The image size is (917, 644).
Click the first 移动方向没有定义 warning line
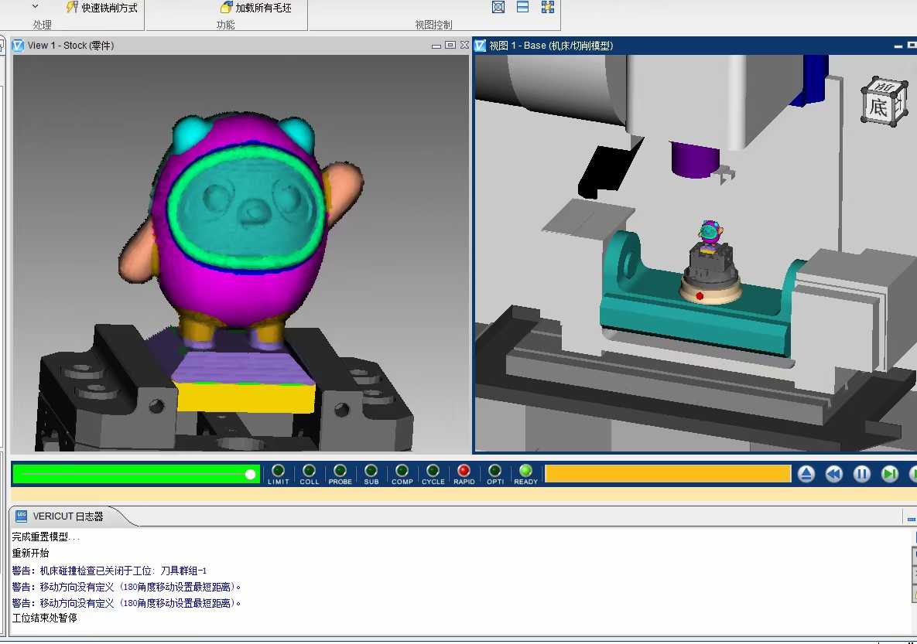(x=126, y=587)
